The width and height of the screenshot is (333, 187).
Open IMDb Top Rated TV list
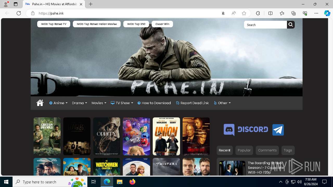click(54, 24)
